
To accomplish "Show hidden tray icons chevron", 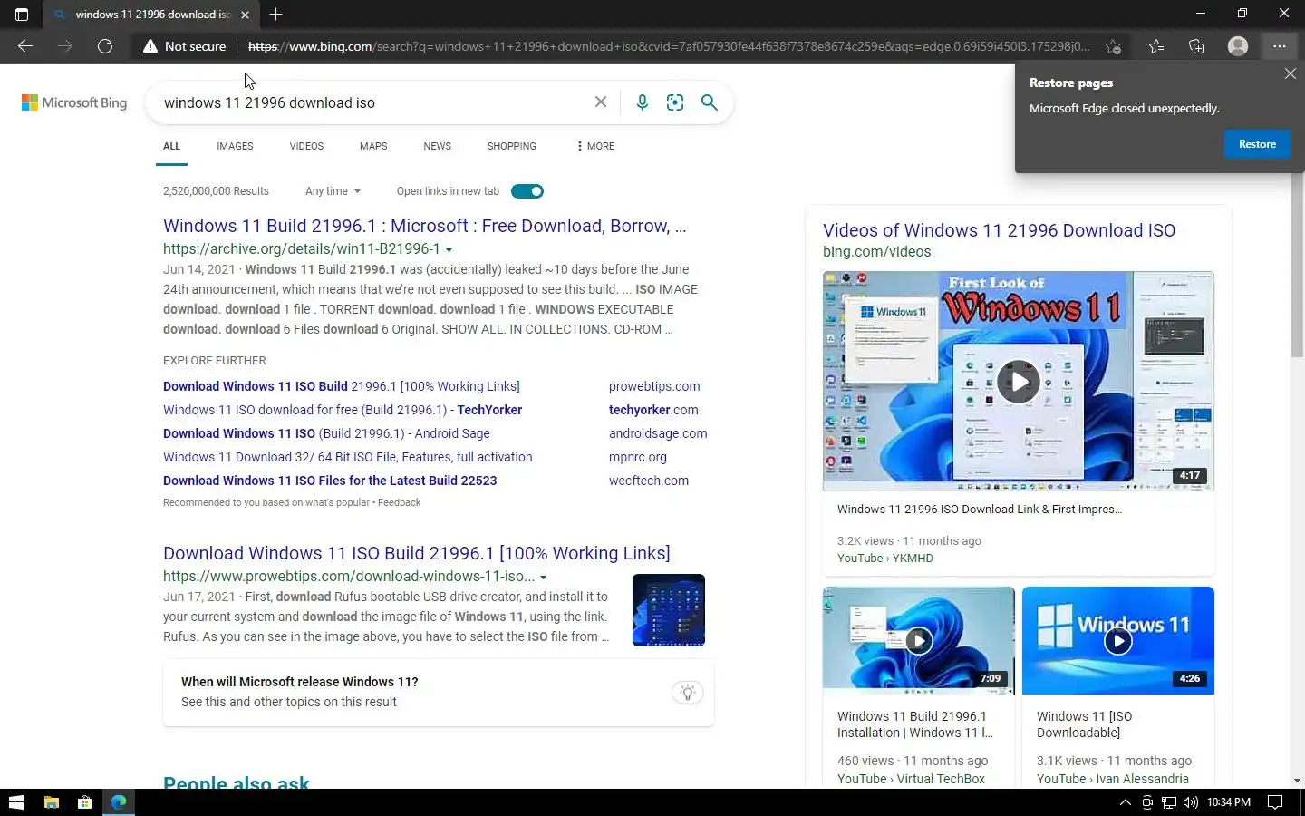I will 1125,802.
